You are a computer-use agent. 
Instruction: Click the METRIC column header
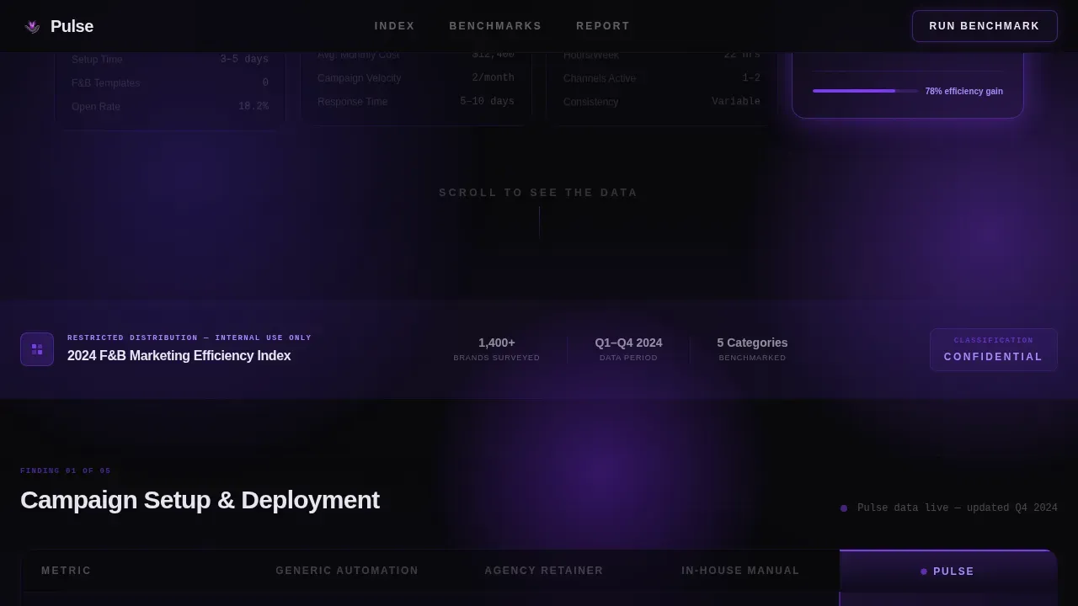67,571
